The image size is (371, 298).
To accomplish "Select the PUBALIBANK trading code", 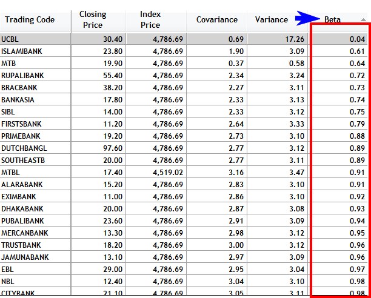I will click(22, 220).
